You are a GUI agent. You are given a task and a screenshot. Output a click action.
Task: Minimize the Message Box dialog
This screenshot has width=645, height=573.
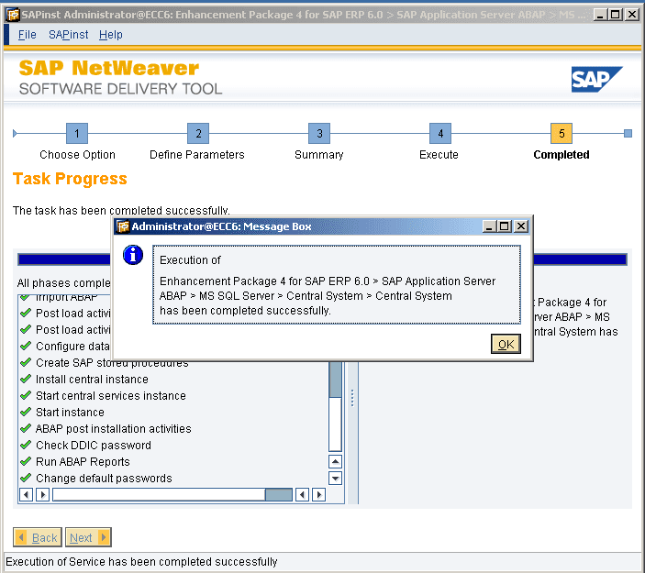pyautogui.click(x=489, y=226)
